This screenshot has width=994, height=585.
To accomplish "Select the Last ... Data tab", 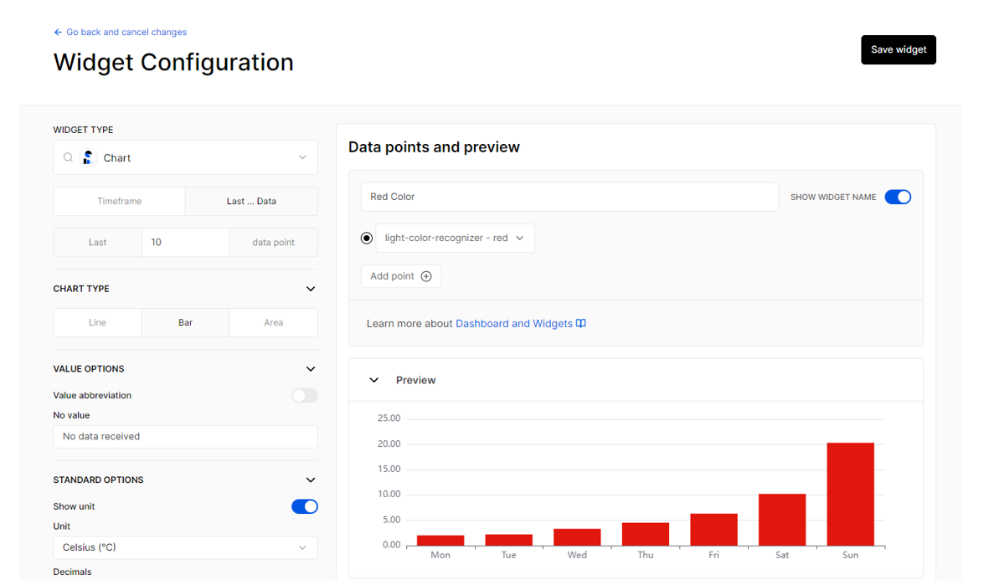I will [x=251, y=201].
